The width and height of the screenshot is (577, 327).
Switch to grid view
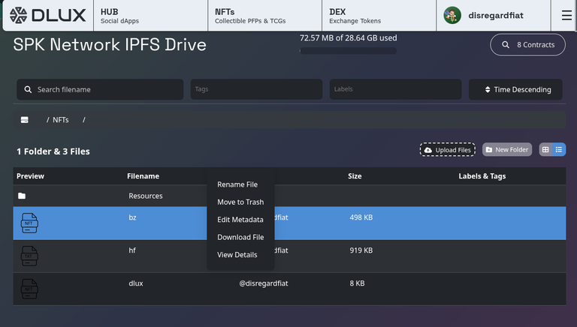545,149
